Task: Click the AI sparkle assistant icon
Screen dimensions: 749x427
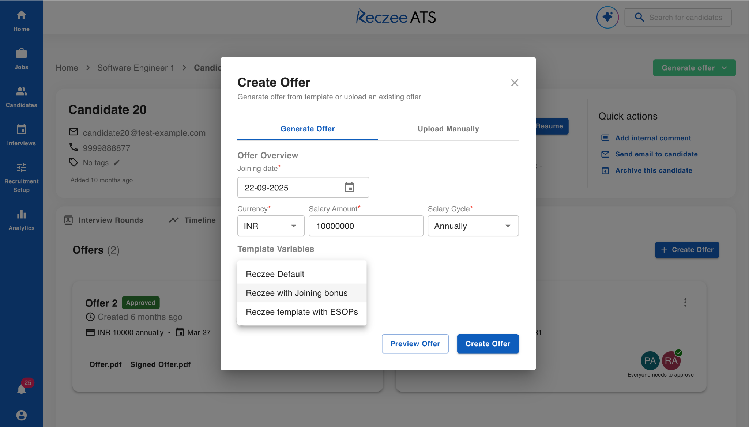Action: pos(607,17)
